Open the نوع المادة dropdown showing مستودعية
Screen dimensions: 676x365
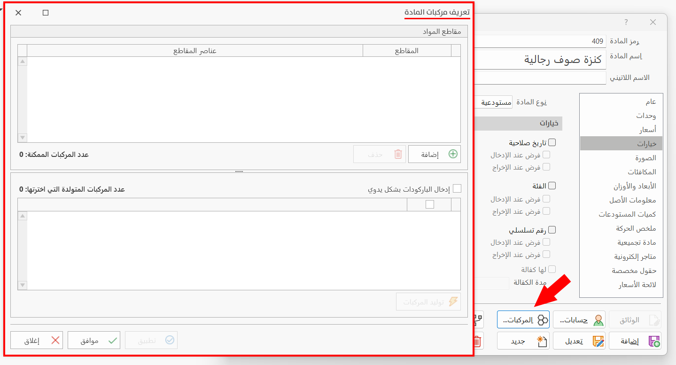point(493,102)
